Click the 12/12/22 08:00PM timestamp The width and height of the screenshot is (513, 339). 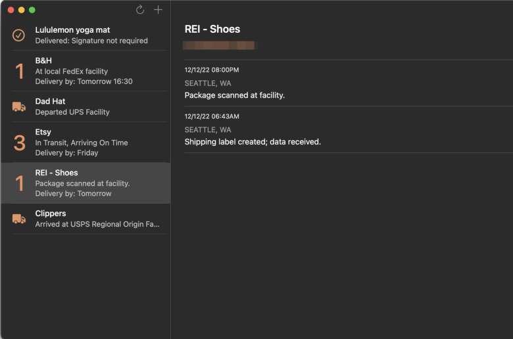click(x=212, y=70)
